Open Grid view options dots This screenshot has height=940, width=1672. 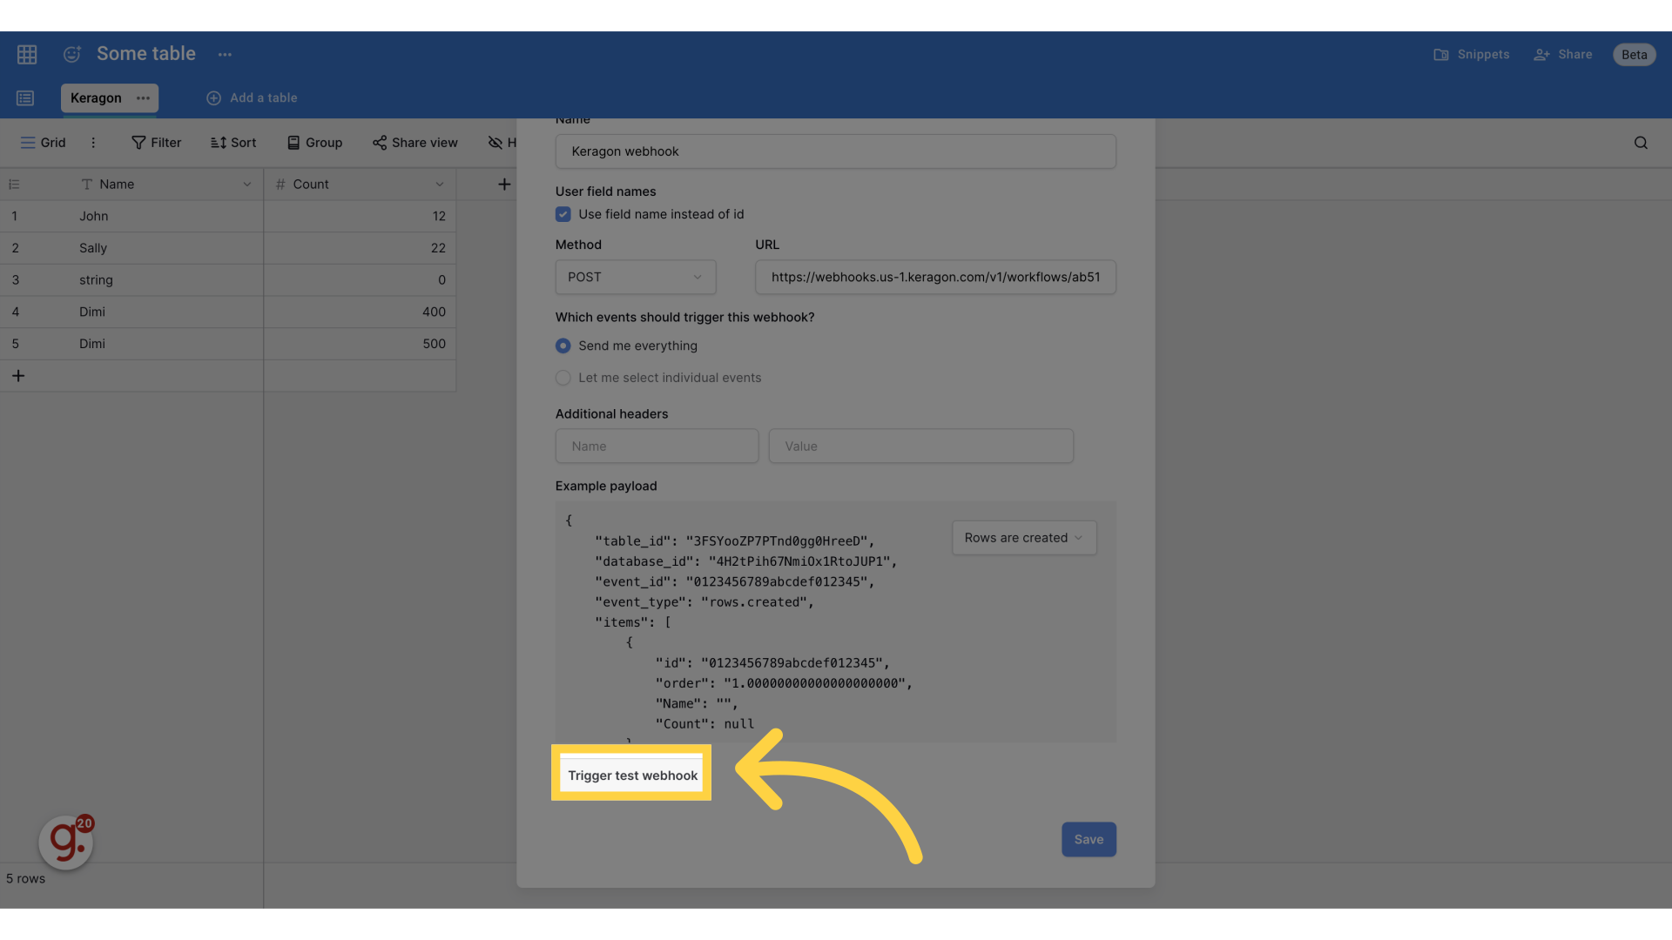(x=93, y=143)
